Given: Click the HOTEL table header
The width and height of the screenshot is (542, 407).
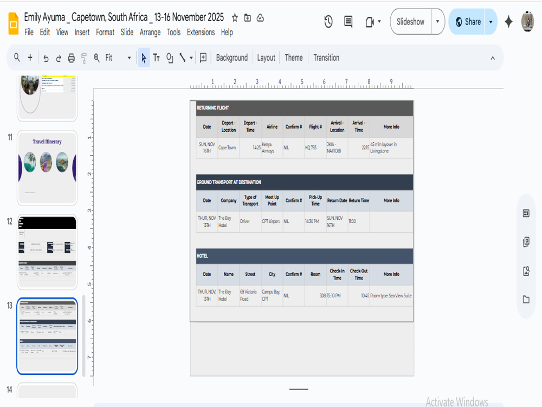Looking at the screenshot, I should coord(305,256).
